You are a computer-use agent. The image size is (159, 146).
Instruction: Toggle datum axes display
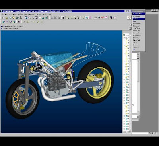tap(71, 18)
